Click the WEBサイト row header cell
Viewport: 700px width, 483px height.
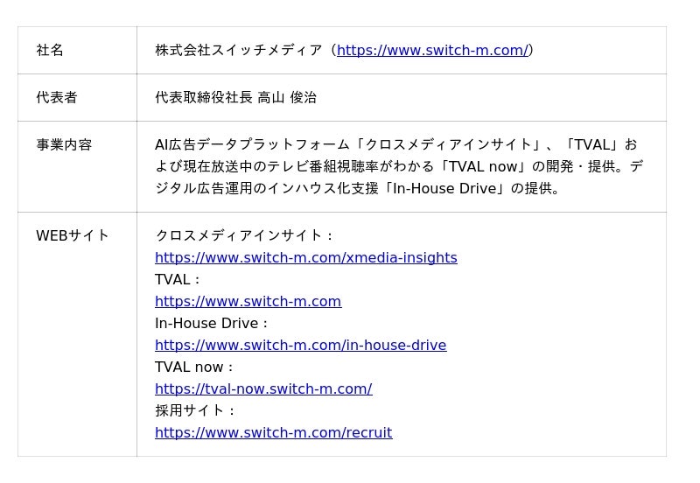(73, 235)
